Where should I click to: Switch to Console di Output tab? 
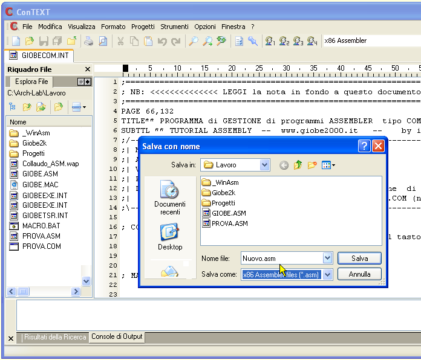click(117, 336)
